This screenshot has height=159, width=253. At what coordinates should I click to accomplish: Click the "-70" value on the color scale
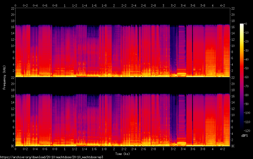tap(246, 86)
